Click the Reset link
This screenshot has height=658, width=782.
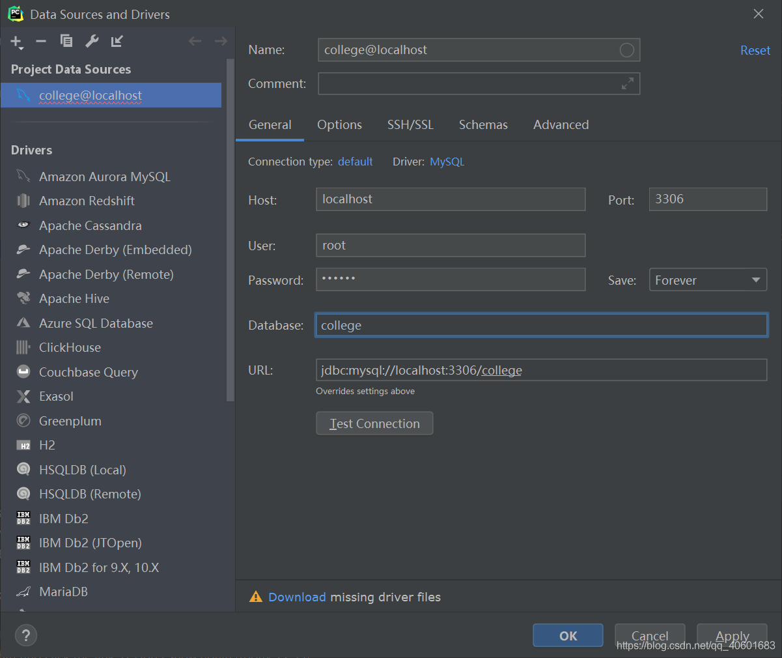coord(755,50)
